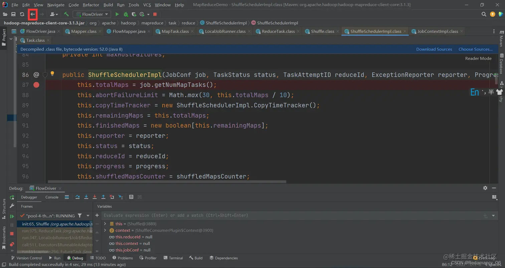The image size is (505, 268).
Task: Open Search Everywhere magnifier icon
Action: [x=484, y=14]
